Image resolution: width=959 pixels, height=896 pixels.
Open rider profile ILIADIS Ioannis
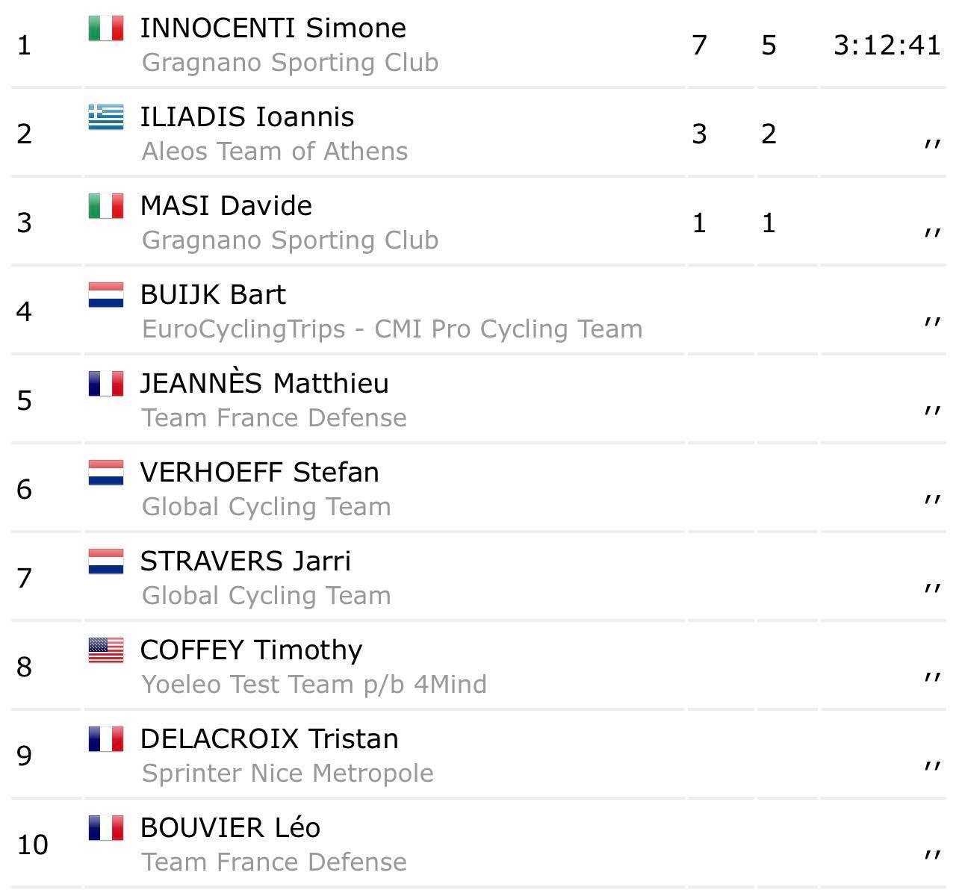247,117
